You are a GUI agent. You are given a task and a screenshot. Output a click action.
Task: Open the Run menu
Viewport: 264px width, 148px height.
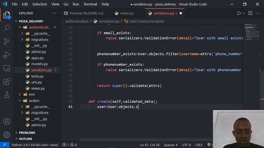(76, 4)
